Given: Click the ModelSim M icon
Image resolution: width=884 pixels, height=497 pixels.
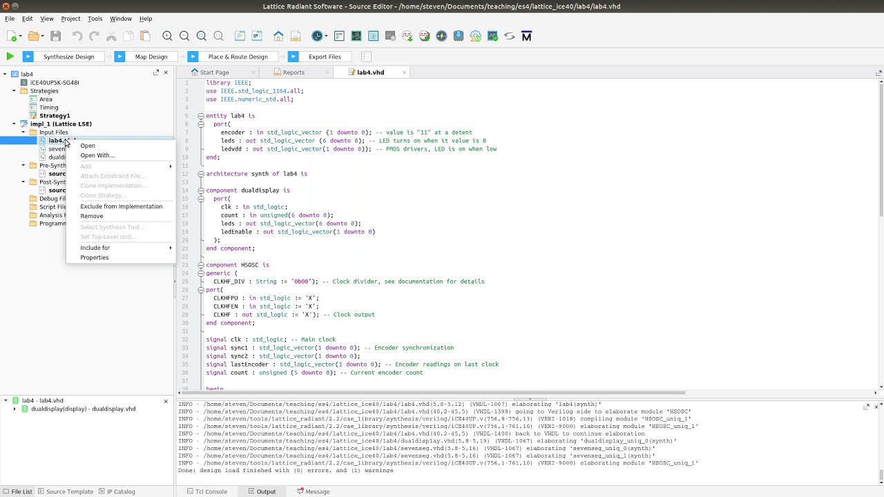Looking at the screenshot, I should (526, 36).
